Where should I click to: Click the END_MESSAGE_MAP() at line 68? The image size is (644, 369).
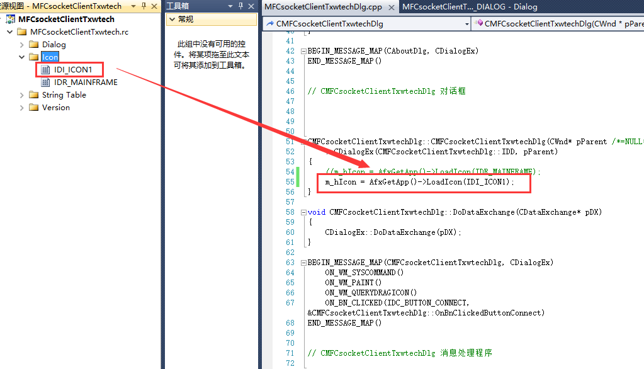coord(344,323)
